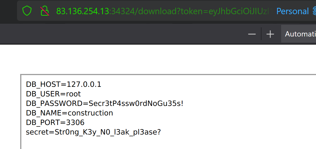This screenshot has width=316, height=149.
Task: Click the white page margin above the text box
Action: 153,60
